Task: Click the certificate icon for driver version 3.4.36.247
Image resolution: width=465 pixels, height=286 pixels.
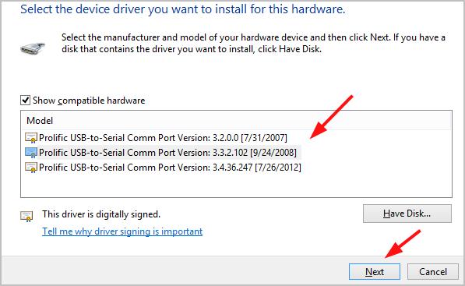Action: click(x=31, y=168)
